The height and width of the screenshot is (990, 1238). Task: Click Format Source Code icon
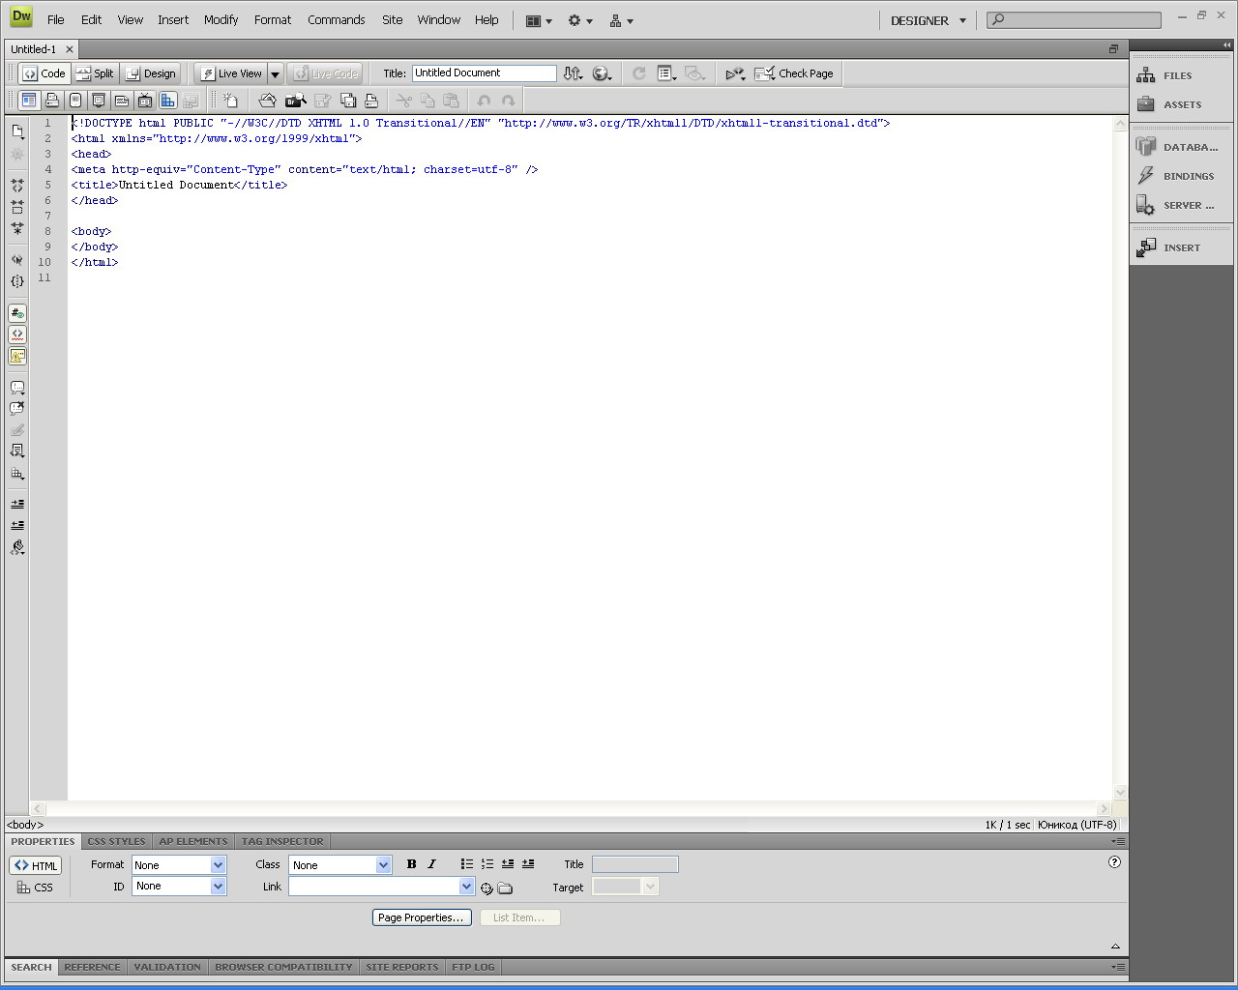(17, 547)
